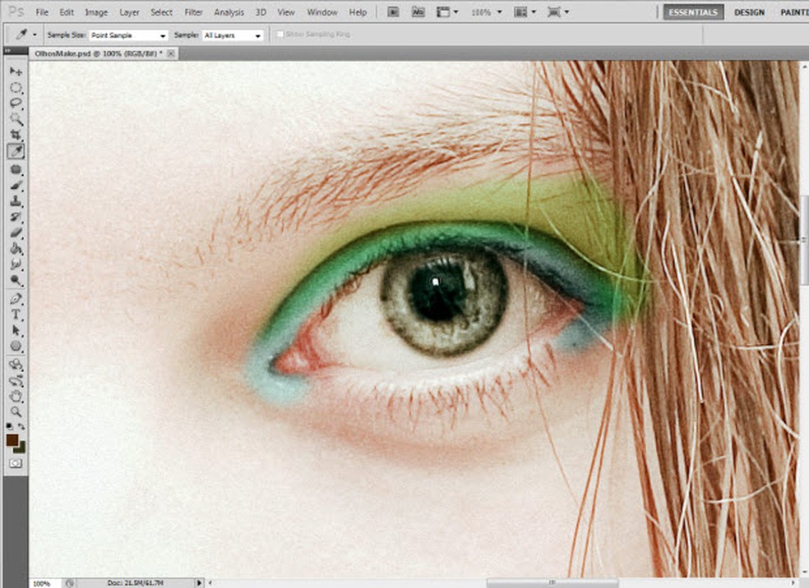The image size is (809, 588).
Task: Select the Lasso tool
Action: pyautogui.click(x=16, y=103)
